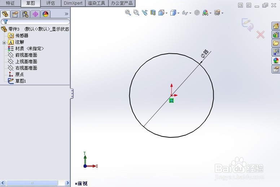The height and width of the screenshot is (187, 280).
Task: Open the View Palette task pane icon
Action: click(276, 52)
